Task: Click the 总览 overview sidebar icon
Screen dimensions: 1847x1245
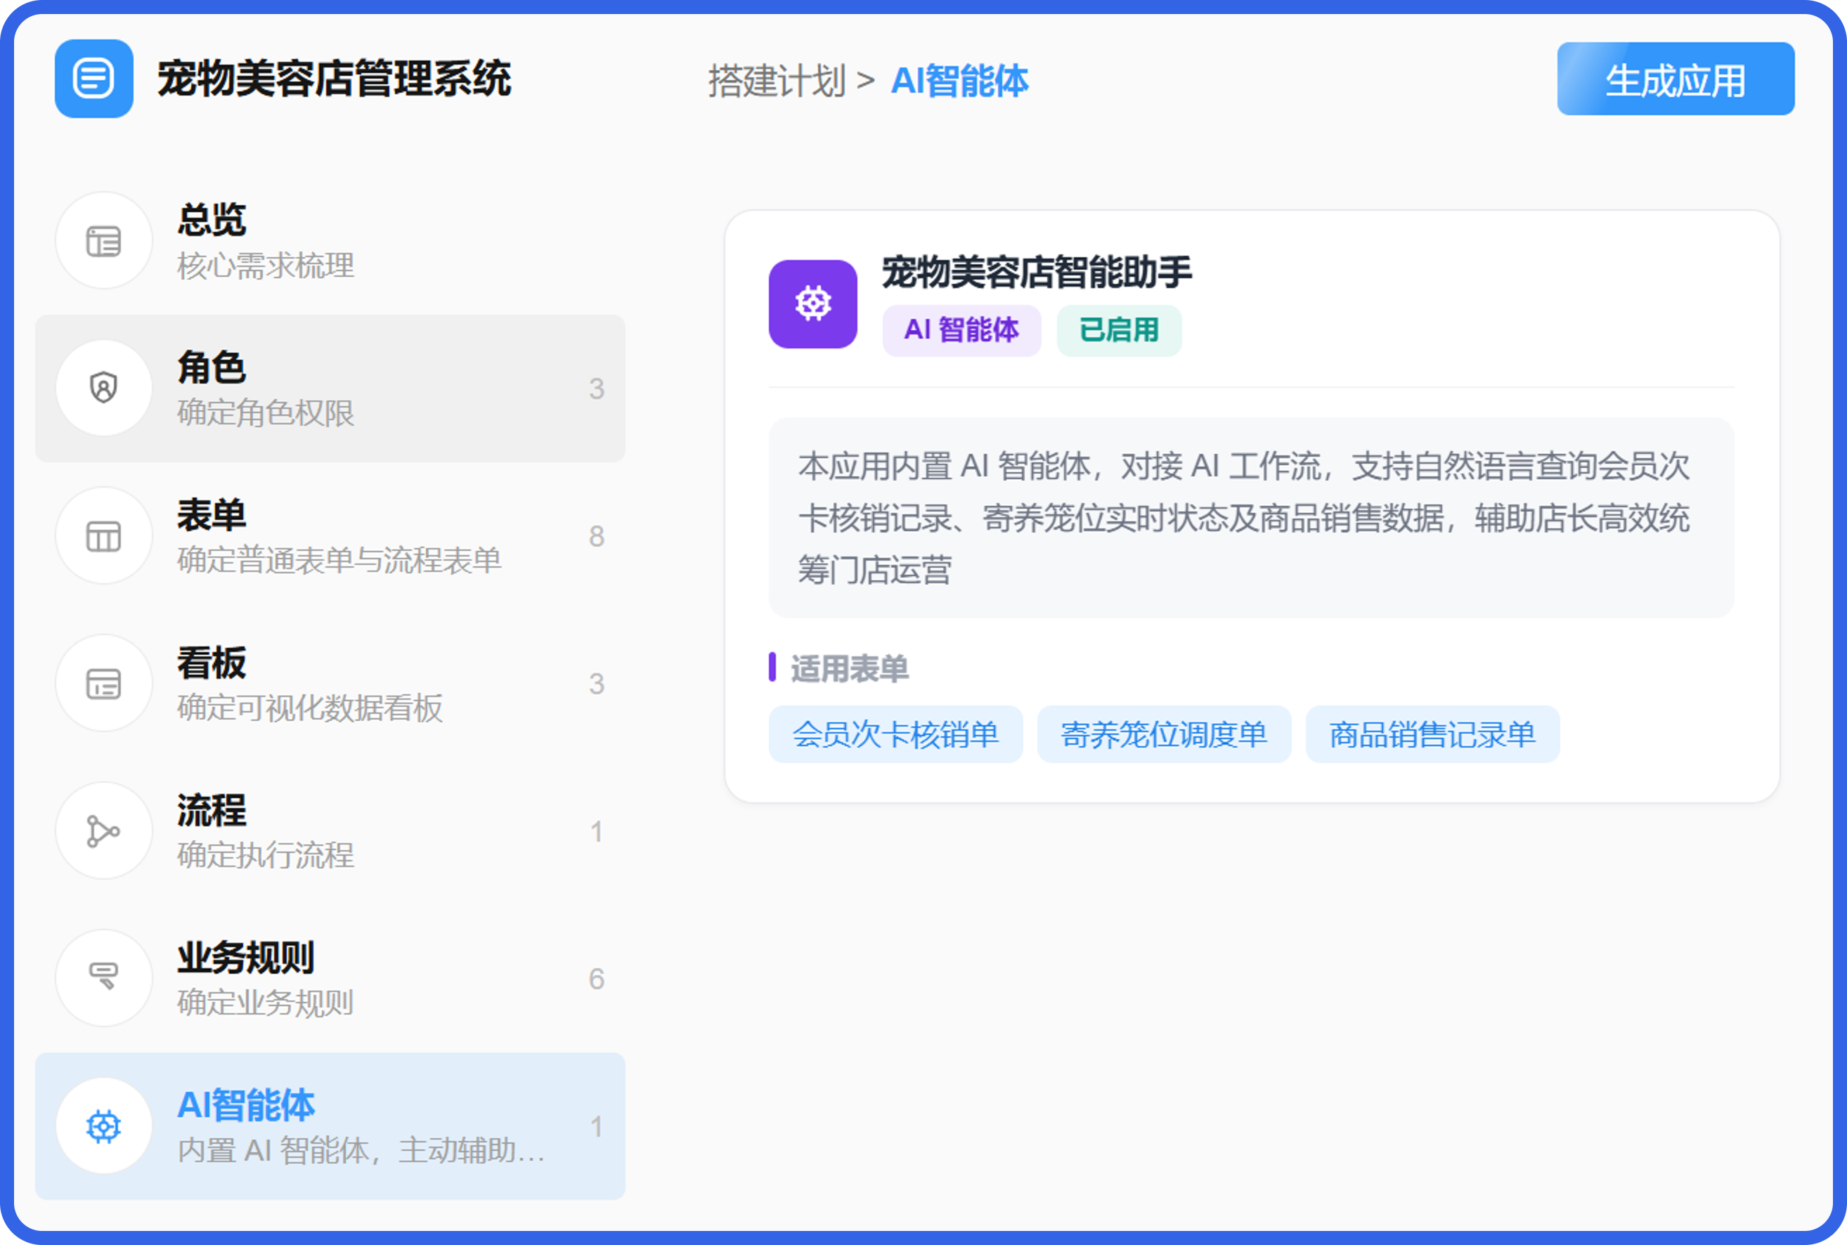Action: (x=103, y=242)
